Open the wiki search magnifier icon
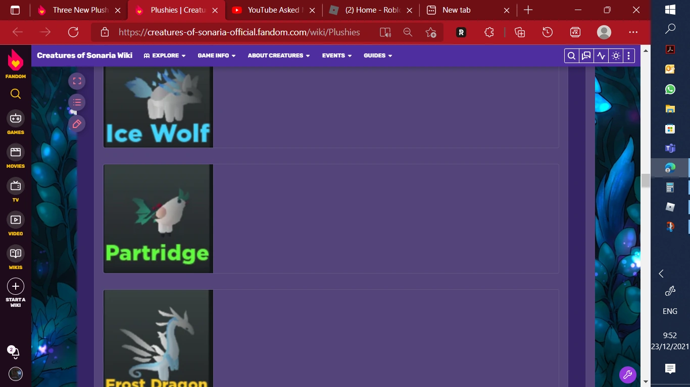690x387 pixels. pyautogui.click(x=571, y=55)
